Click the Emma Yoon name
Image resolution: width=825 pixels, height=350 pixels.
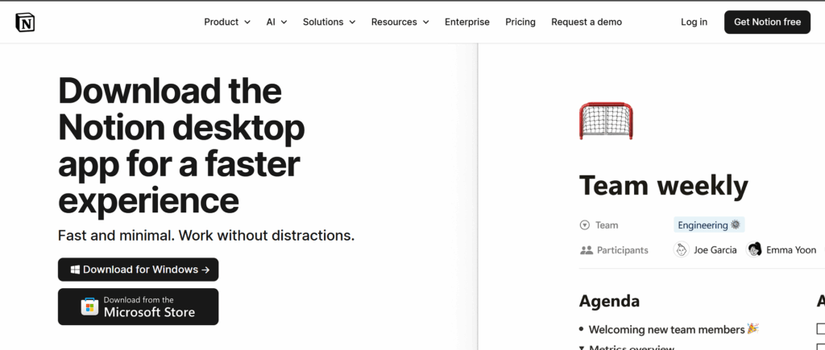point(791,250)
